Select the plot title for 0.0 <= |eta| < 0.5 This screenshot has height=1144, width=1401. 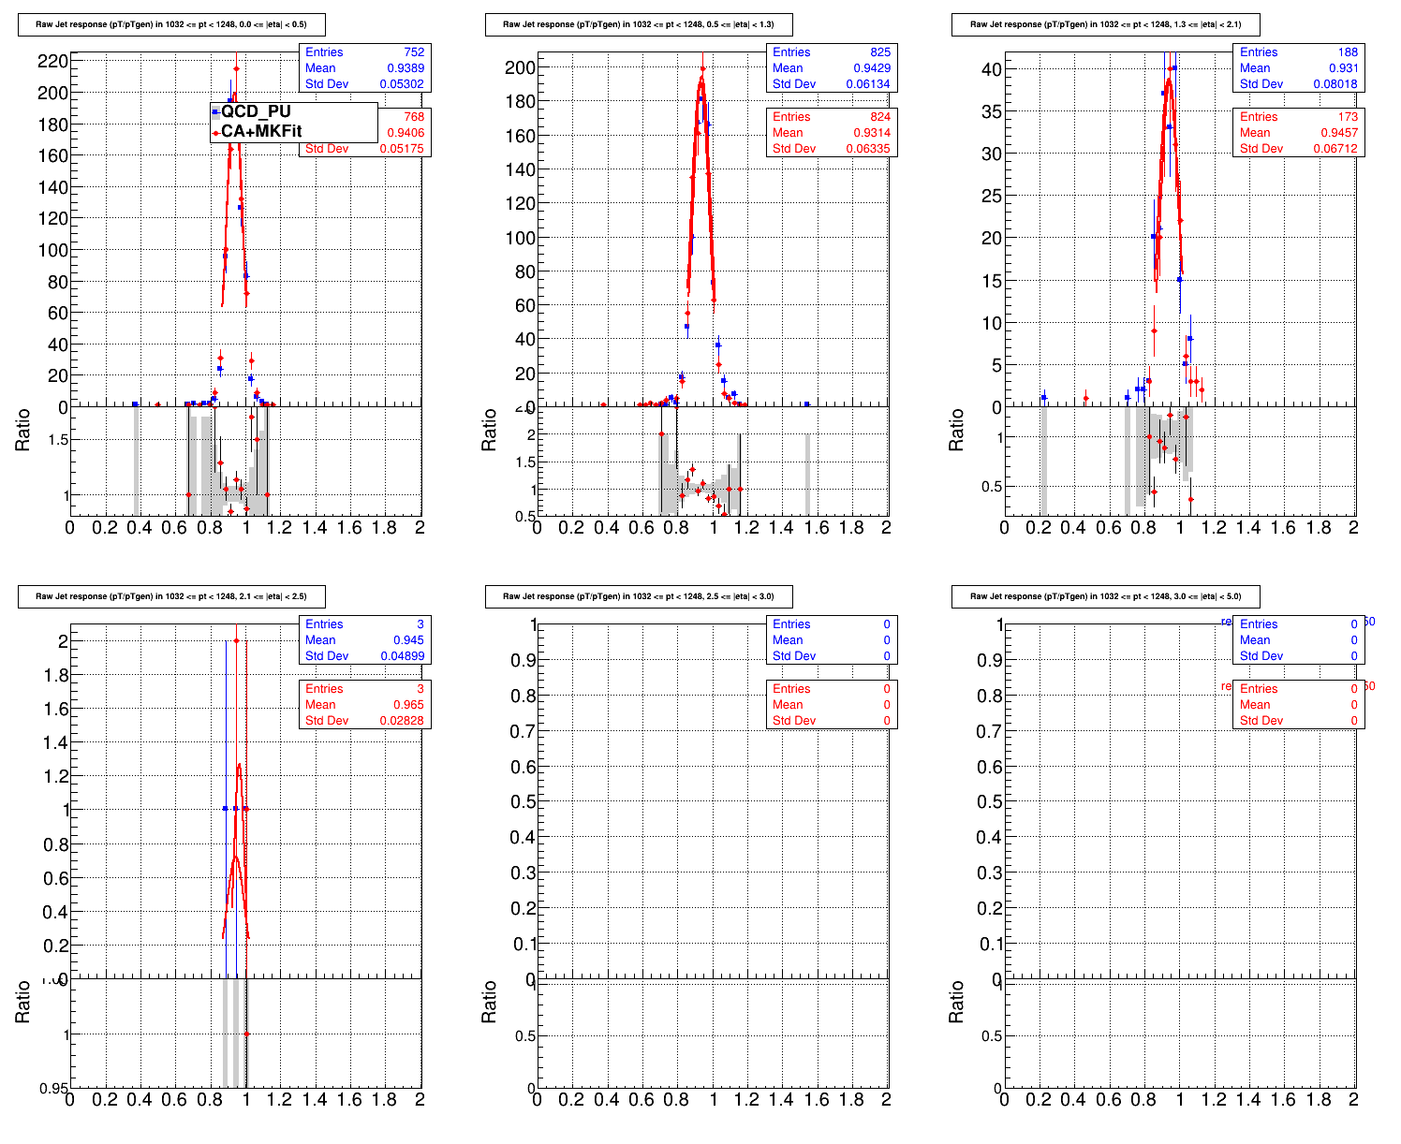point(170,24)
